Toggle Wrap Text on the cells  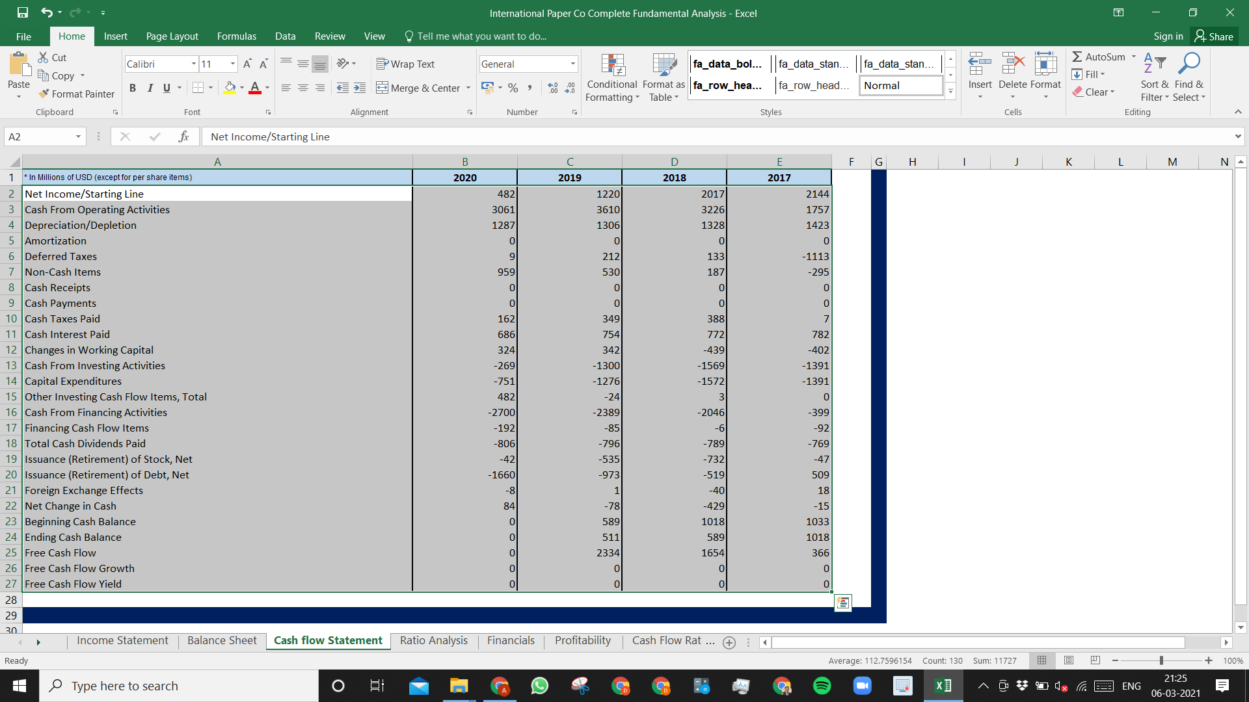click(405, 64)
